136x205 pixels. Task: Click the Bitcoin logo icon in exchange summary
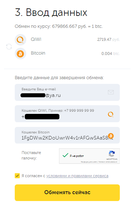pos(21,54)
